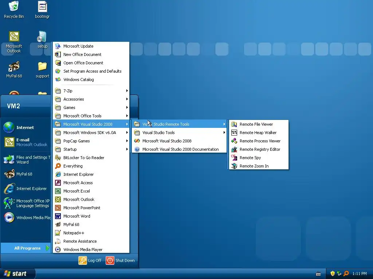Launch Remote Heap Walker icon
Screen dimensions: 373x279
pos(234,133)
